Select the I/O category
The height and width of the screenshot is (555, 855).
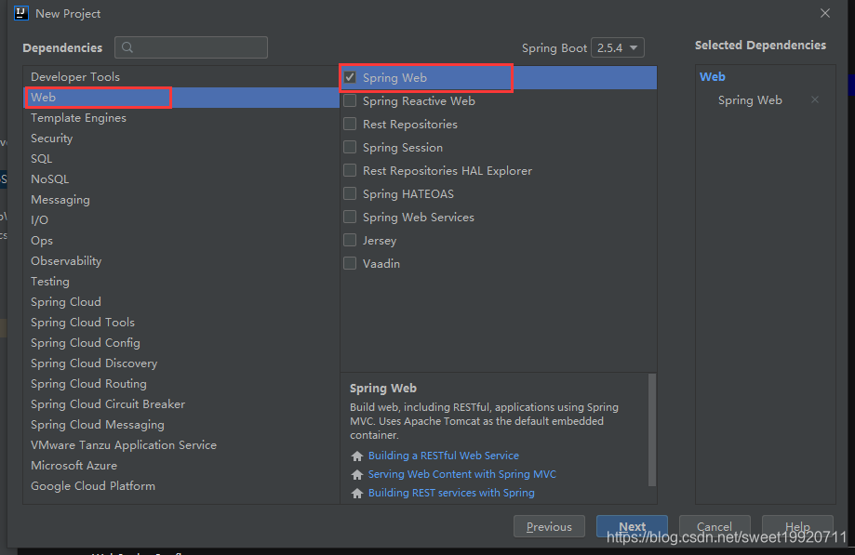(181, 220)
